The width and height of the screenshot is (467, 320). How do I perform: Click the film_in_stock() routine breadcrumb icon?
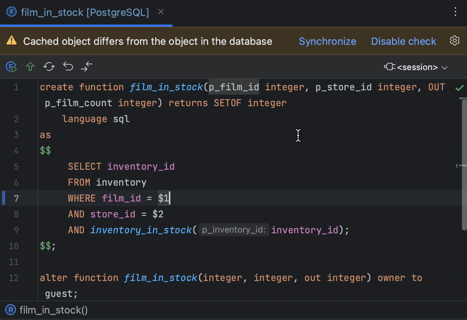click(x=11, y=310)
